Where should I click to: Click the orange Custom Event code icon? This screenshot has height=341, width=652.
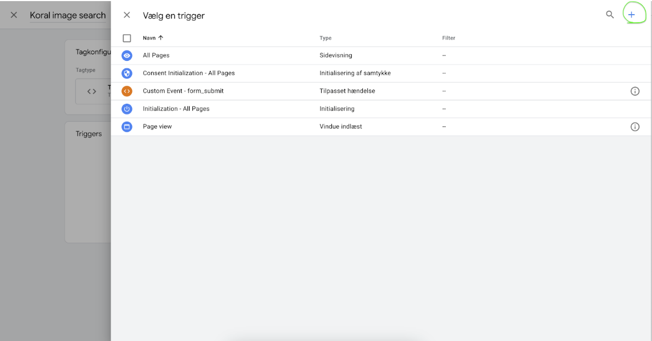pos(127,91)
